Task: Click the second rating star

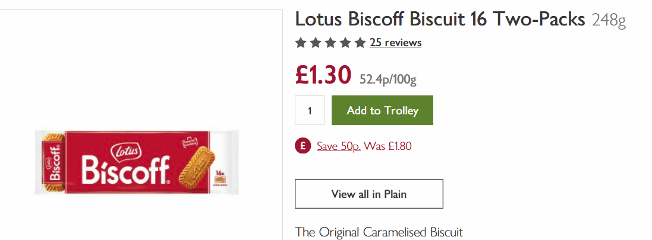Action: click(316, 43)
